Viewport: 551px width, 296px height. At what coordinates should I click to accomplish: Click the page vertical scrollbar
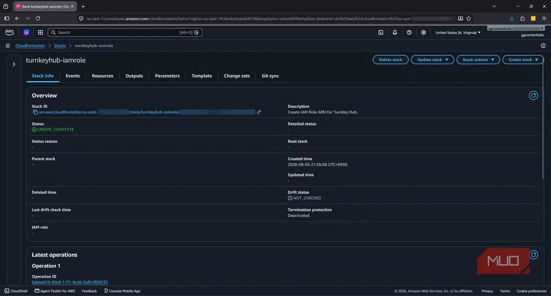pos(543,119)
